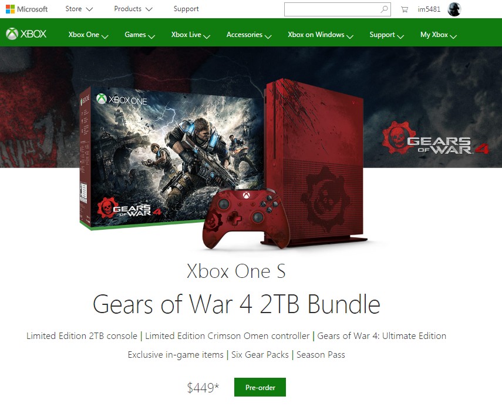Open the Accessories menu
Viewport: 502px width, 413px height.
click(x=249, y=35)
